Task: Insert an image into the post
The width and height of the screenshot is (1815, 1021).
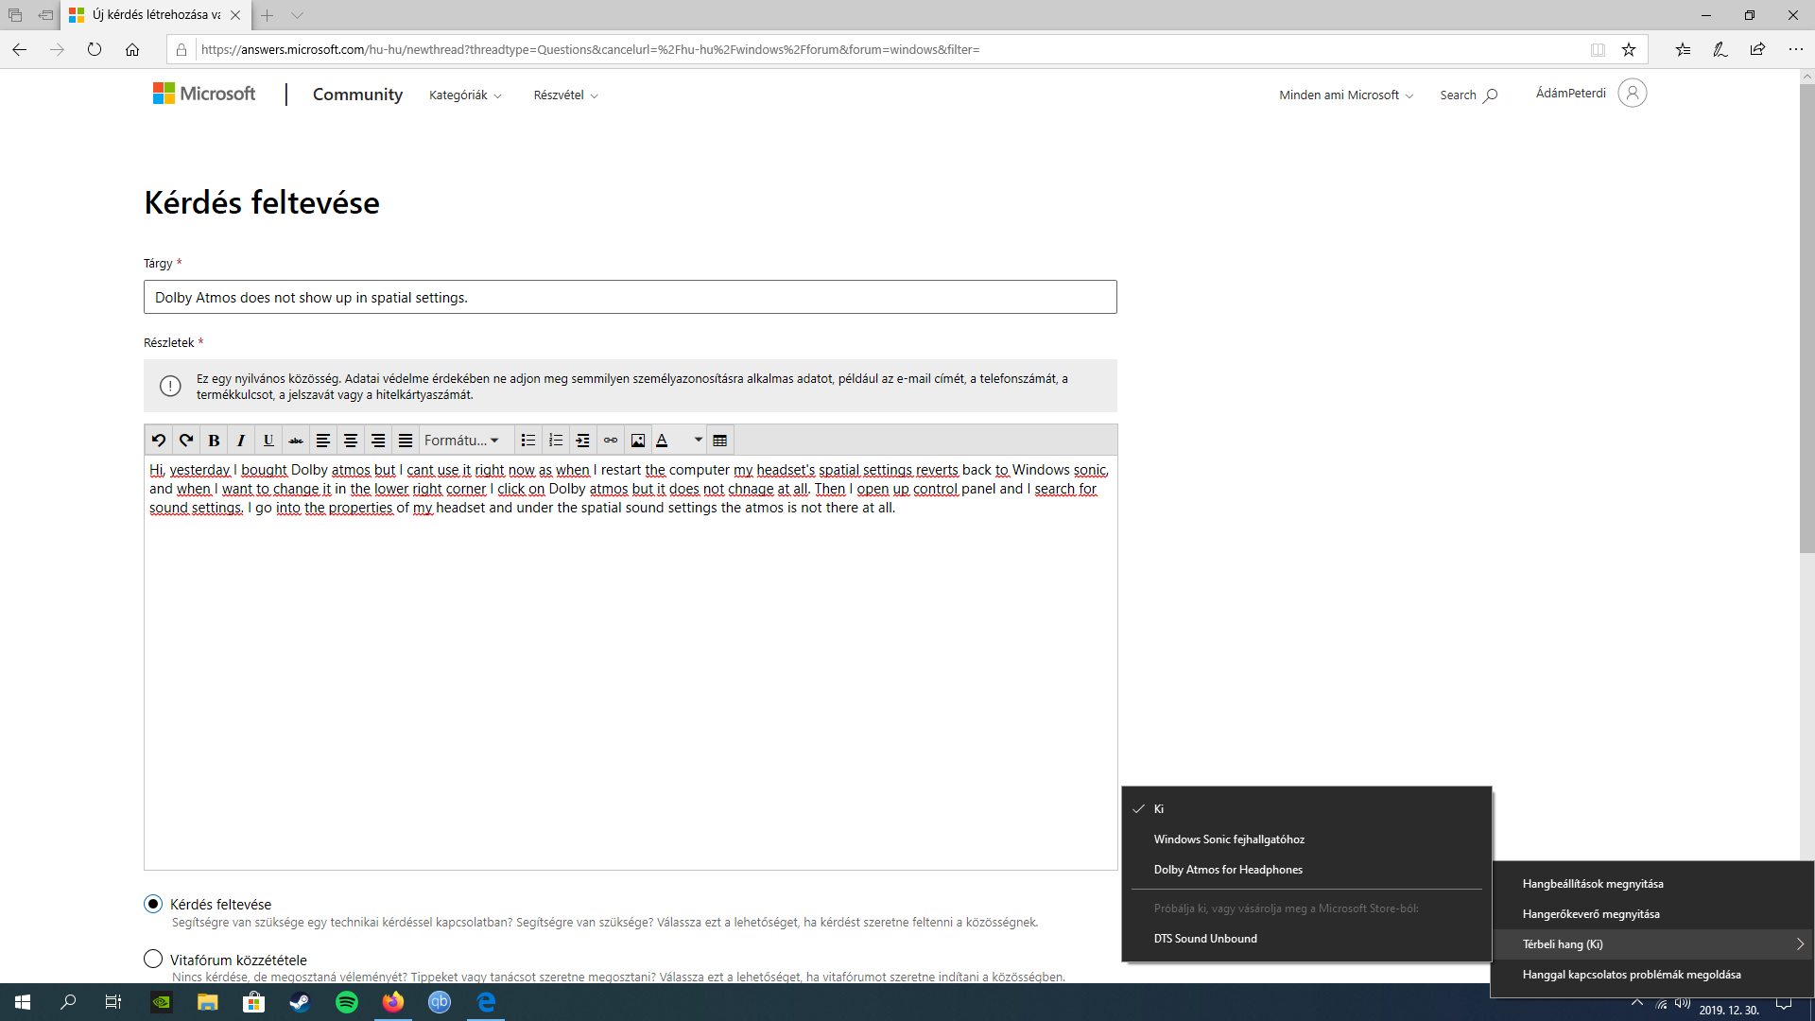Action: click(638, 440)
